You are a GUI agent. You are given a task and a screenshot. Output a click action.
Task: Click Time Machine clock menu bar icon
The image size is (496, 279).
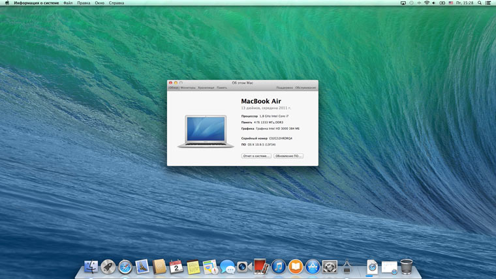tap(411, 3)
